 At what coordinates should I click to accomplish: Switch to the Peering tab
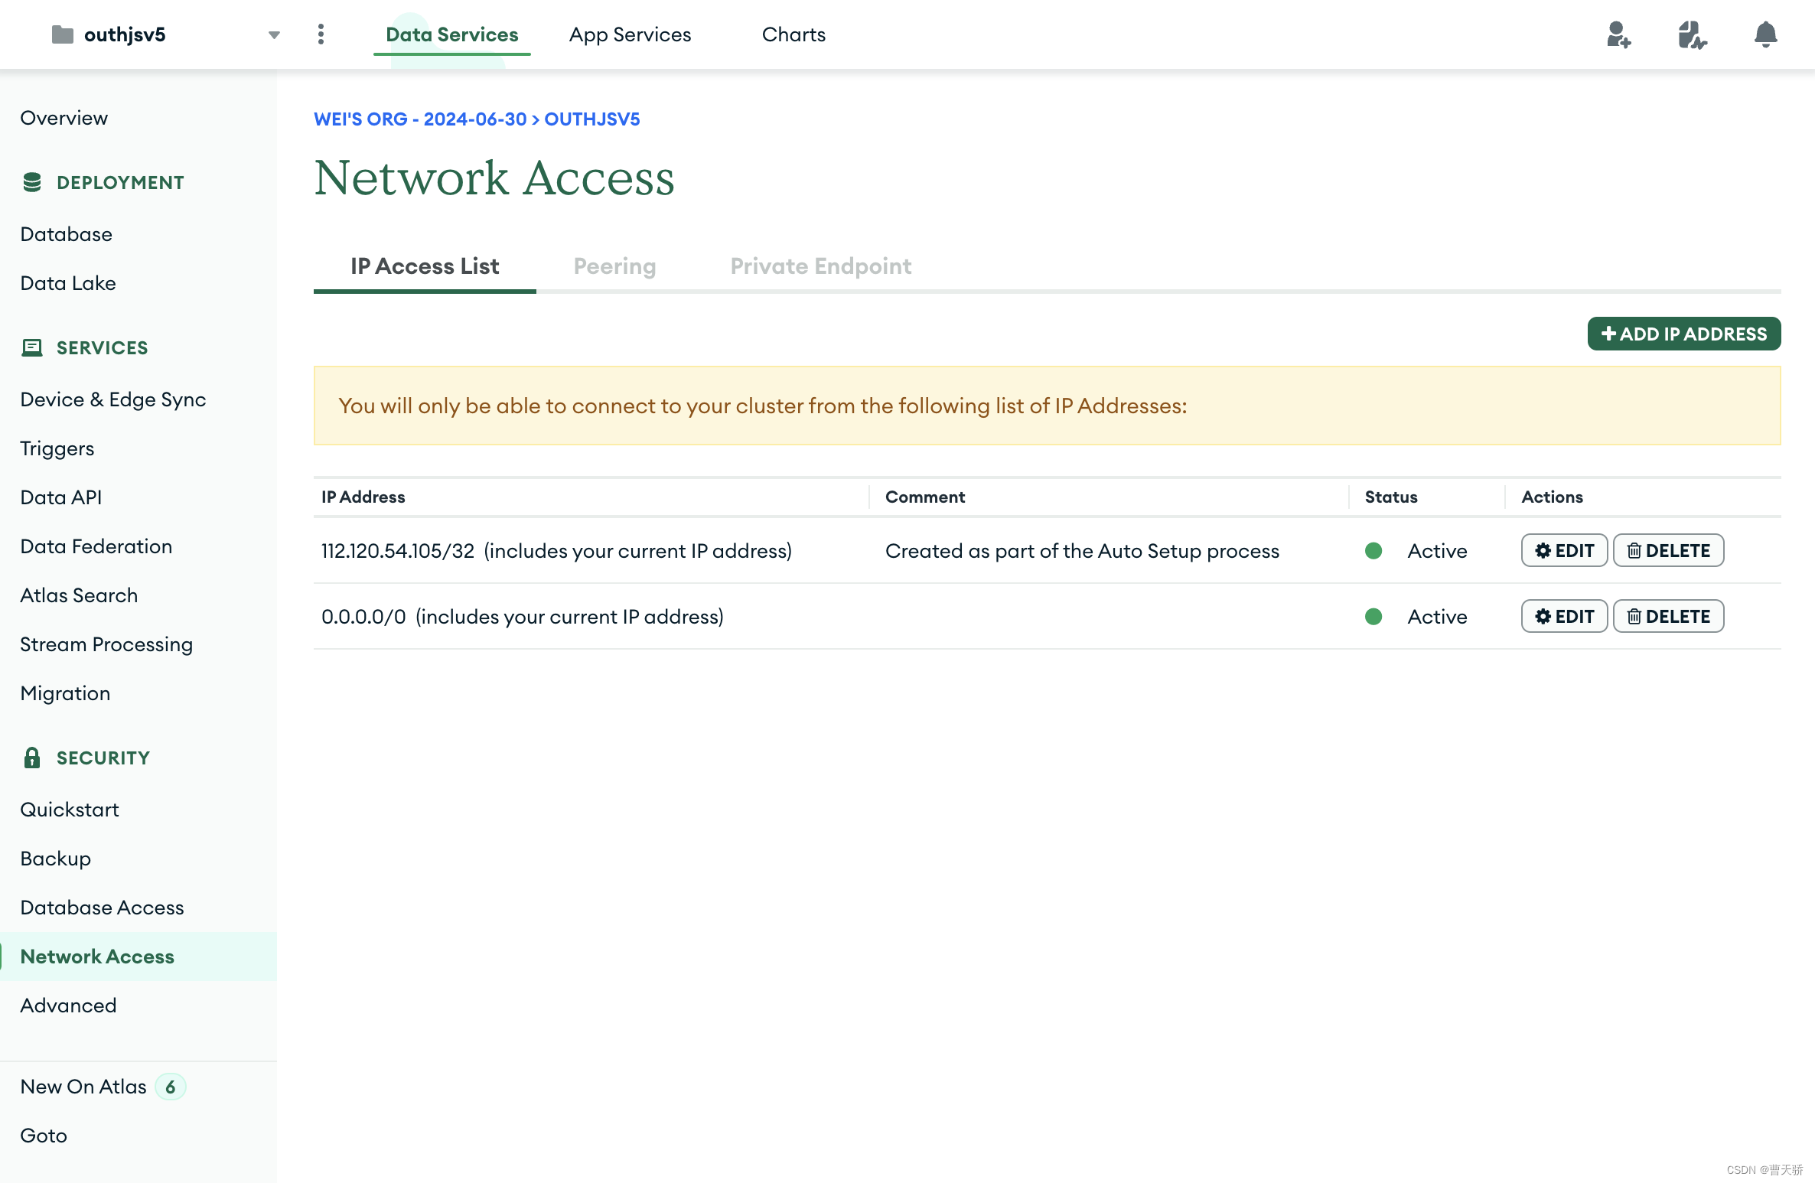[x=614, y=266]
